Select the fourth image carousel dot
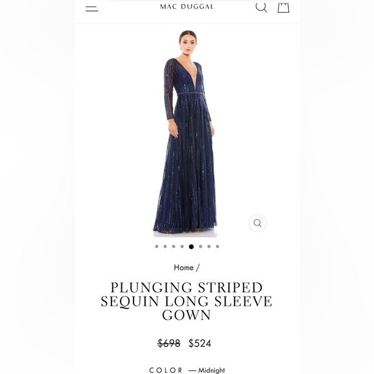Screen dimensions: 374x374 tap(182, 246)
